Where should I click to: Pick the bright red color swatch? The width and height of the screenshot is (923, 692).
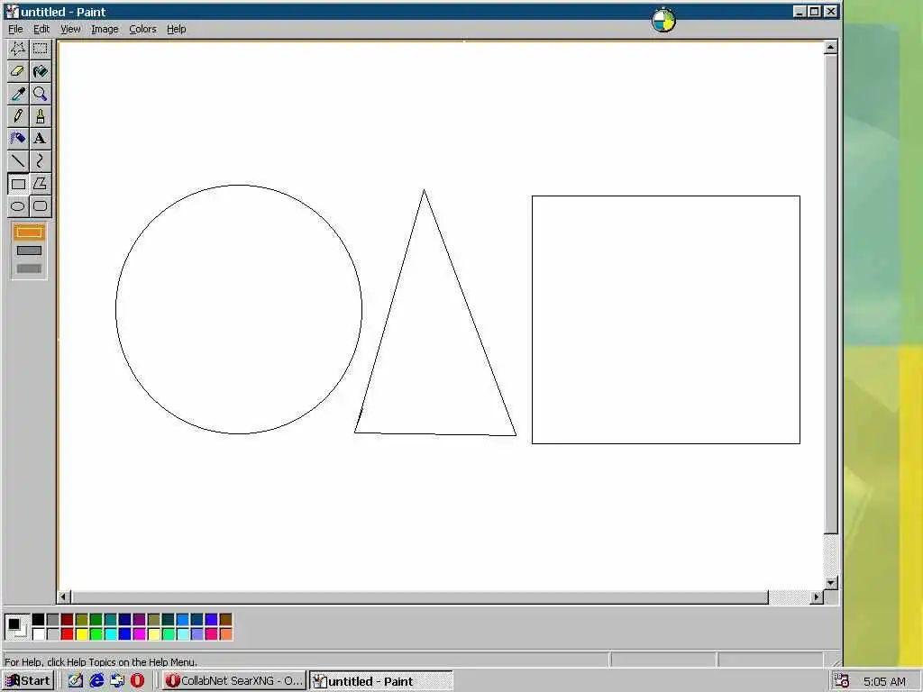(67, 633)
